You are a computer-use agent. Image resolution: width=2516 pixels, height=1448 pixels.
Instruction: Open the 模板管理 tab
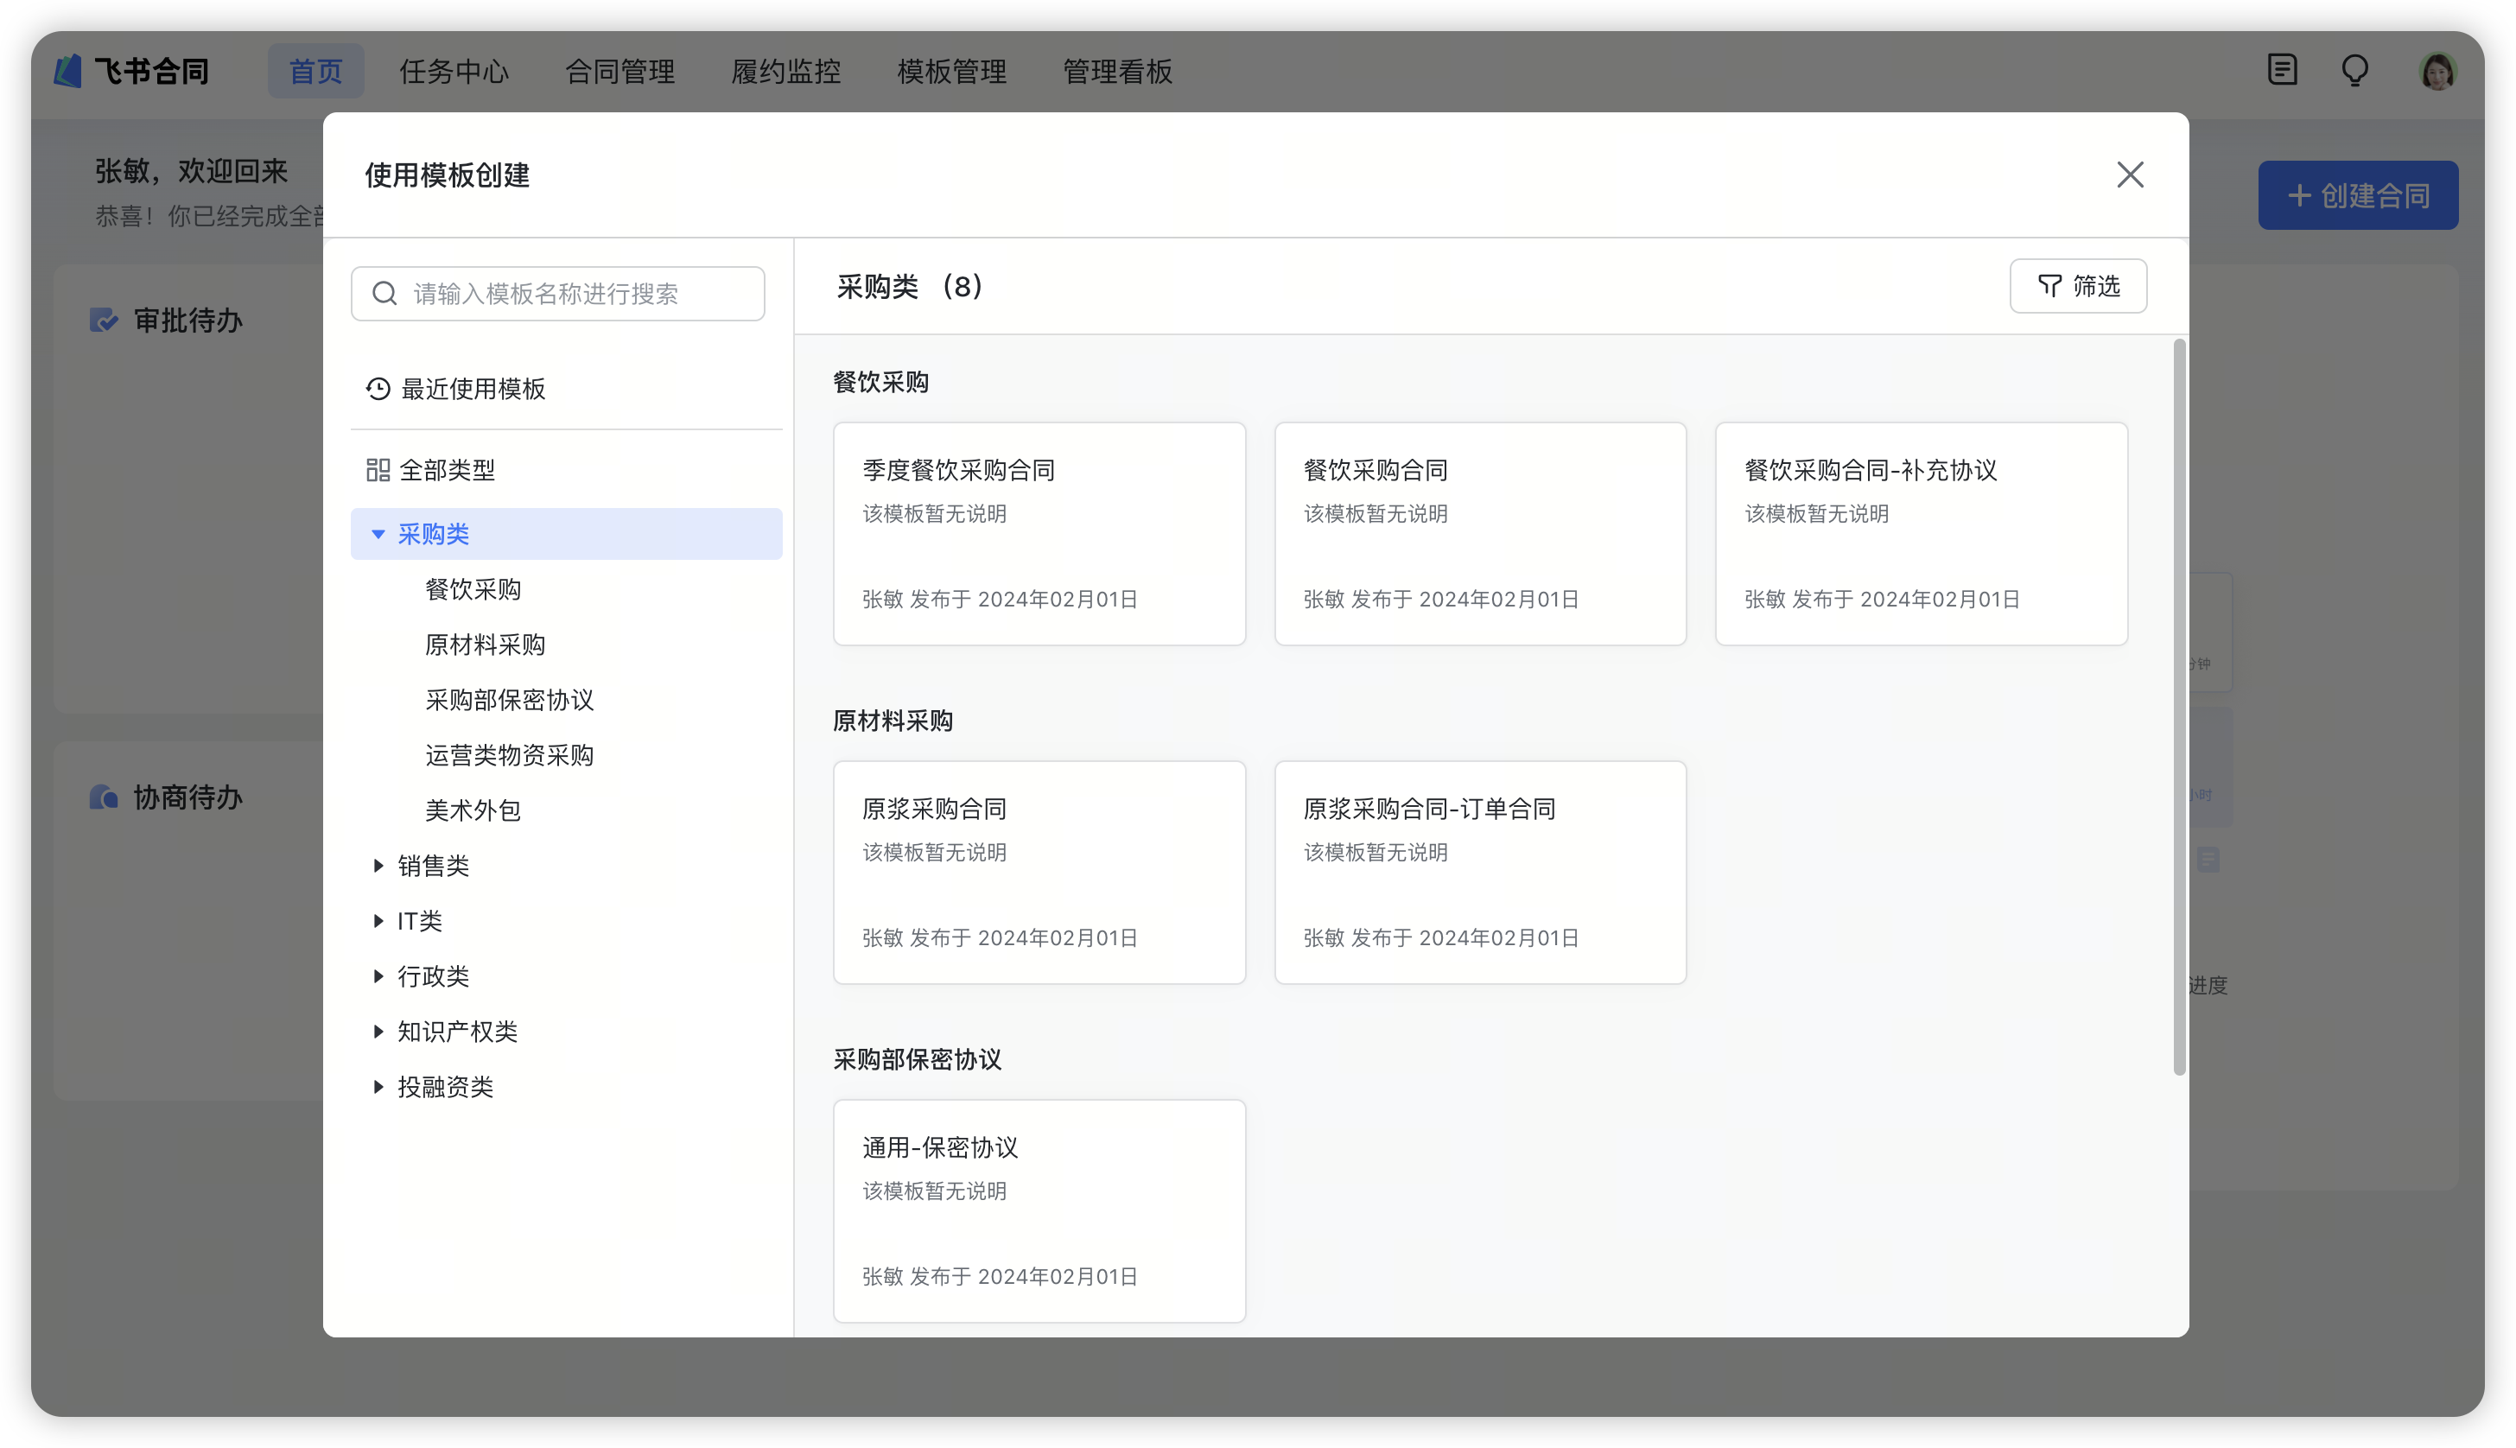coord(951,72)
